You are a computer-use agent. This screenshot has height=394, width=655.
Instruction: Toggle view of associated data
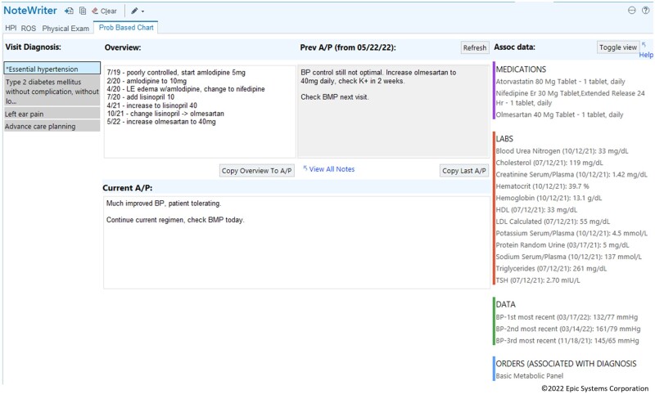pyautogui.click(x=617, y=47)
